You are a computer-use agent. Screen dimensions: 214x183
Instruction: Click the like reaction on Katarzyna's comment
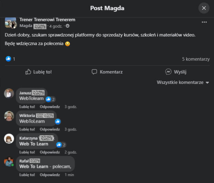pos(59,145)
